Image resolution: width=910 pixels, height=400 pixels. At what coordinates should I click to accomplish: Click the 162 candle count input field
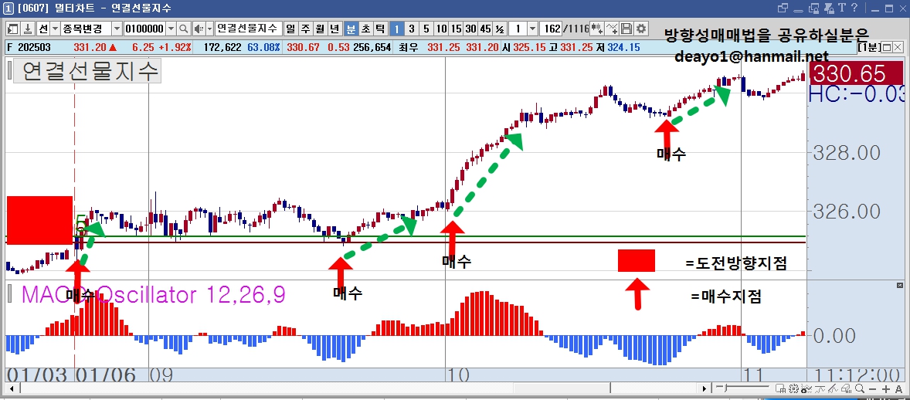coord(551,29)
